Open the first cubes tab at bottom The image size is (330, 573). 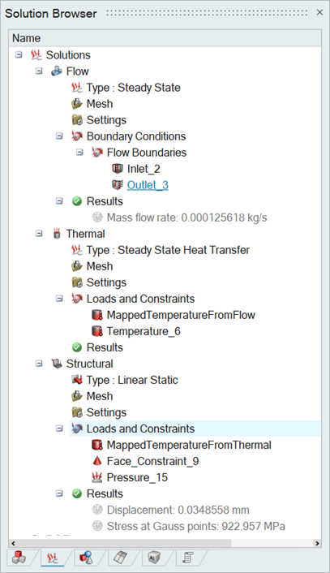pos(19,558)
